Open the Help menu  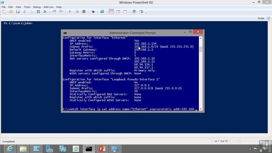(59, 7)
